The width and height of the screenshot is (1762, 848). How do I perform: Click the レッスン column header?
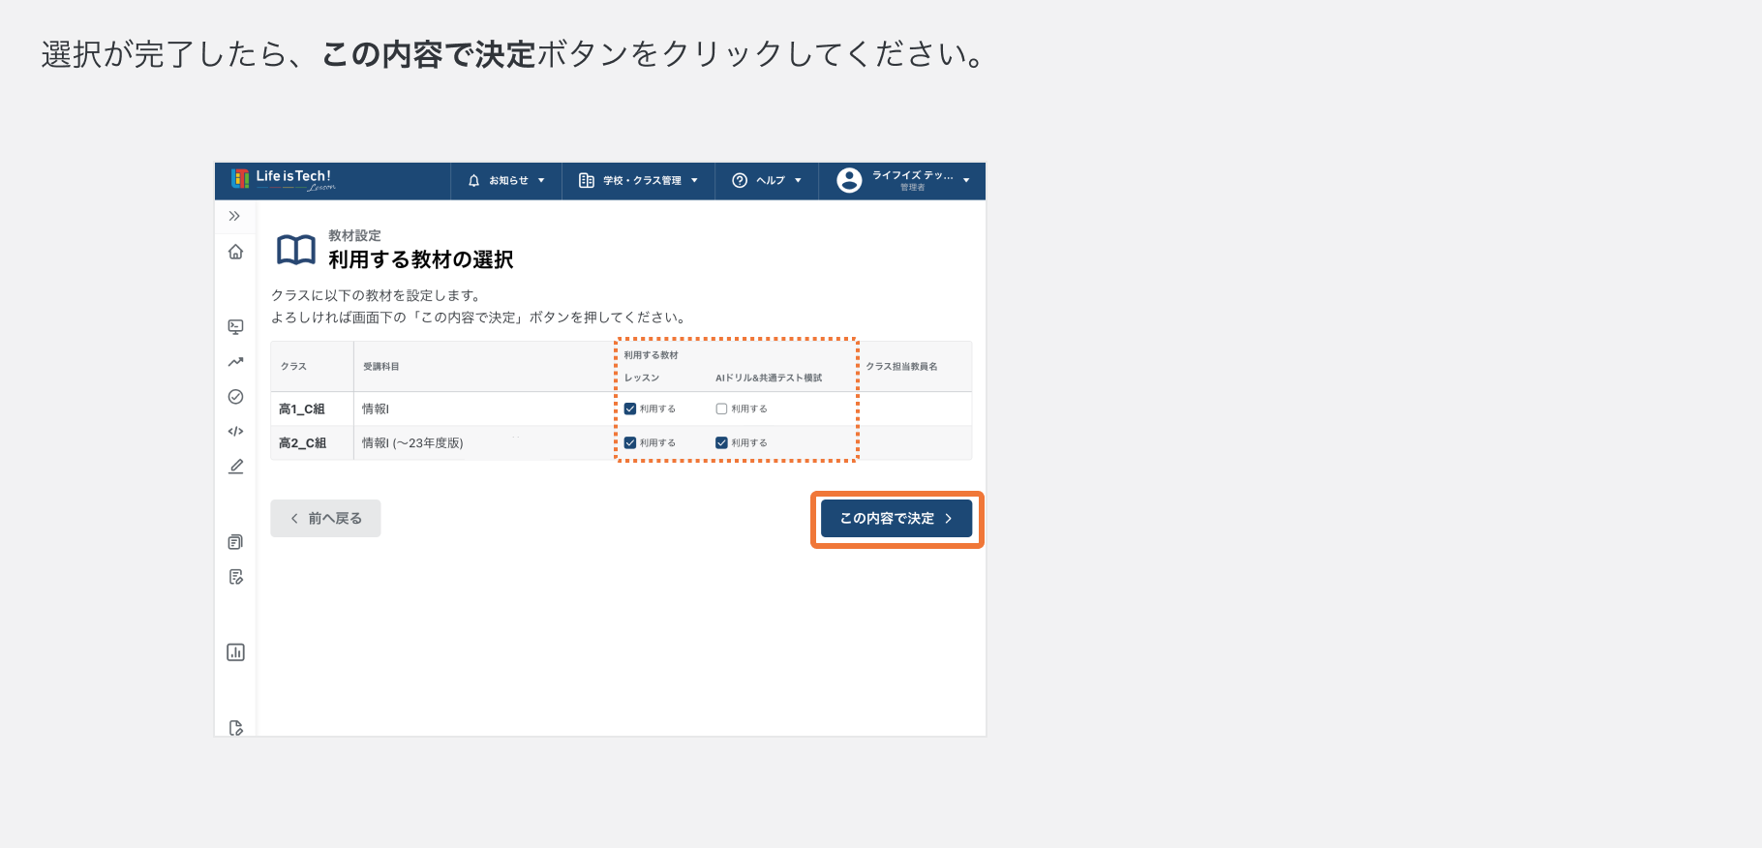point(642,379)
